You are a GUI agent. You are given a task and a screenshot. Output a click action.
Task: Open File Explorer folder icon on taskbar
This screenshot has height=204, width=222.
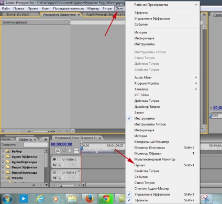(72, 199)
